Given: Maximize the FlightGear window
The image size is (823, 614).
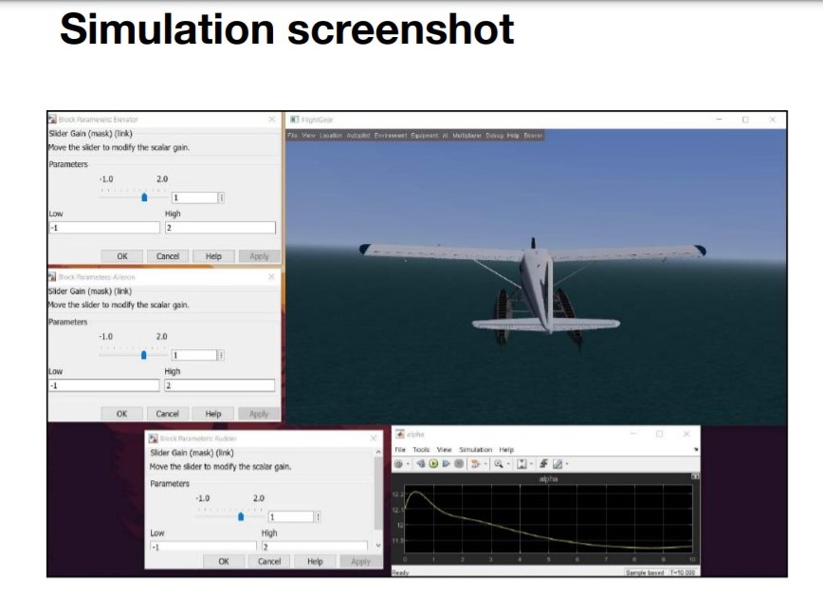Looking at the screenshot, I should 745,120.
